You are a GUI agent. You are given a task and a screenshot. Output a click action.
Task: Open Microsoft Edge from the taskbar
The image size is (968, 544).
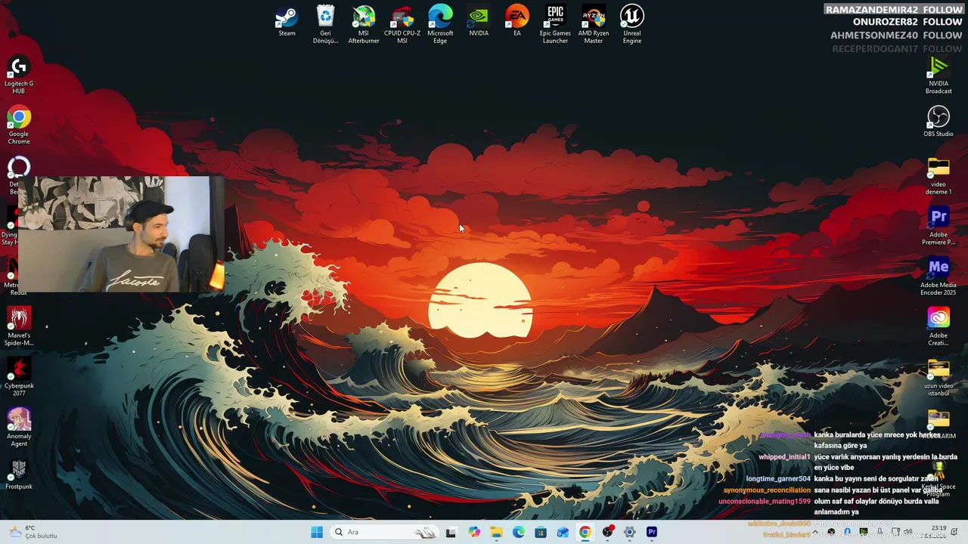518,532
